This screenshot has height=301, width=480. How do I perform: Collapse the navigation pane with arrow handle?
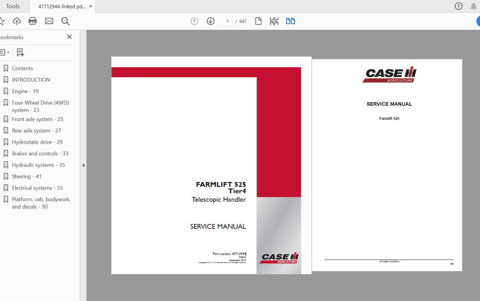click(83, 165)
